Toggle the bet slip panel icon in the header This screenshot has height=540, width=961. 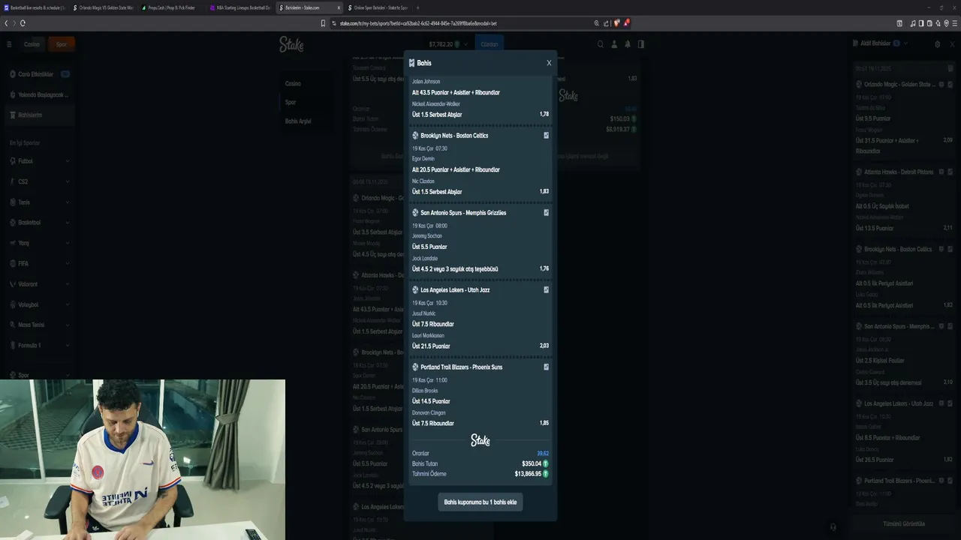640,44
